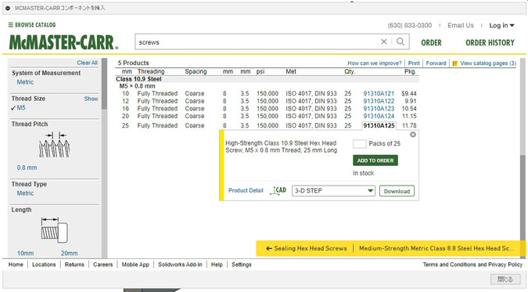This screenshot has height=292, width=528.
Task: Choose the 10mm length filter
Action: pos(26,253)
